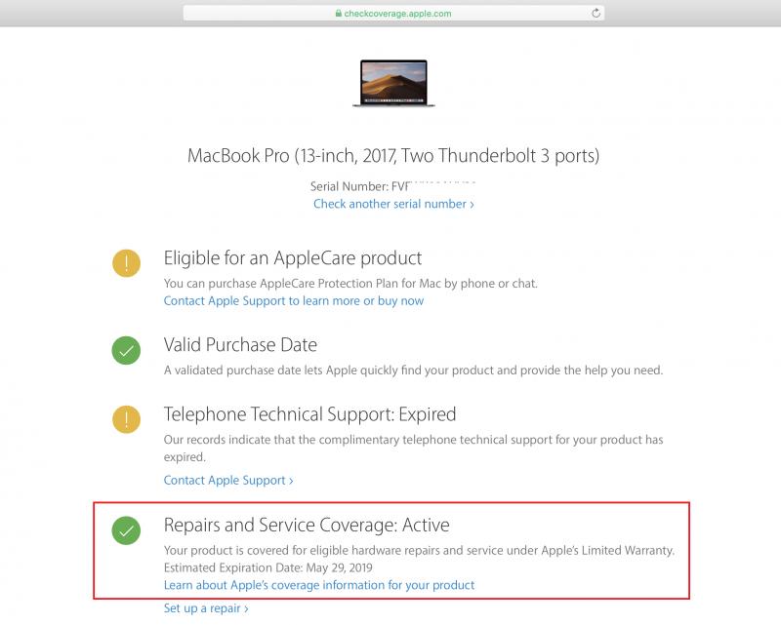
Task: Select the checkcoverage.apple.com address field
Action: point(393,14)
